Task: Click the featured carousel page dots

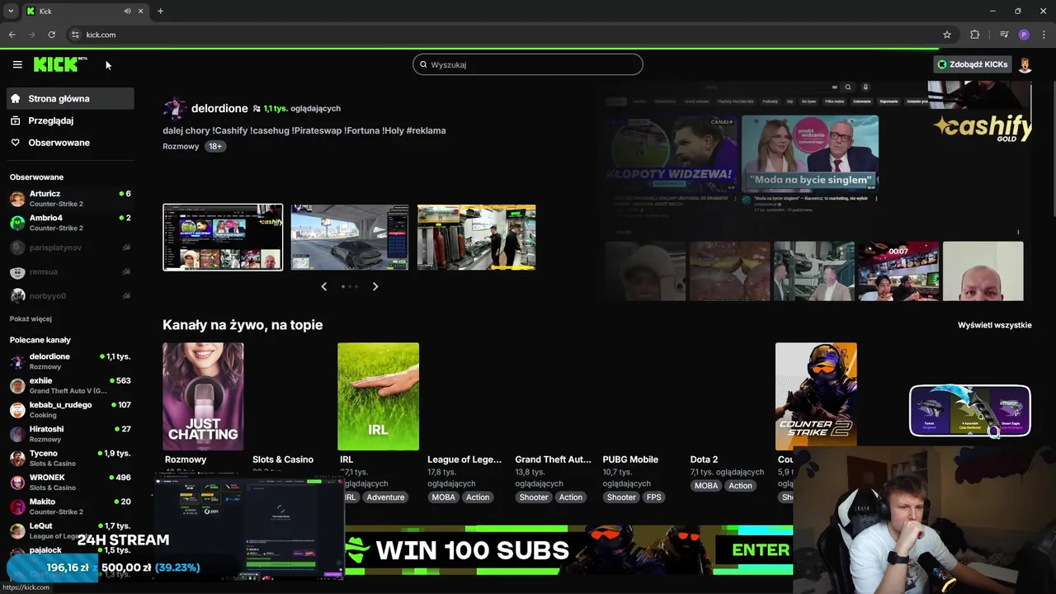Action: point(350,286)
